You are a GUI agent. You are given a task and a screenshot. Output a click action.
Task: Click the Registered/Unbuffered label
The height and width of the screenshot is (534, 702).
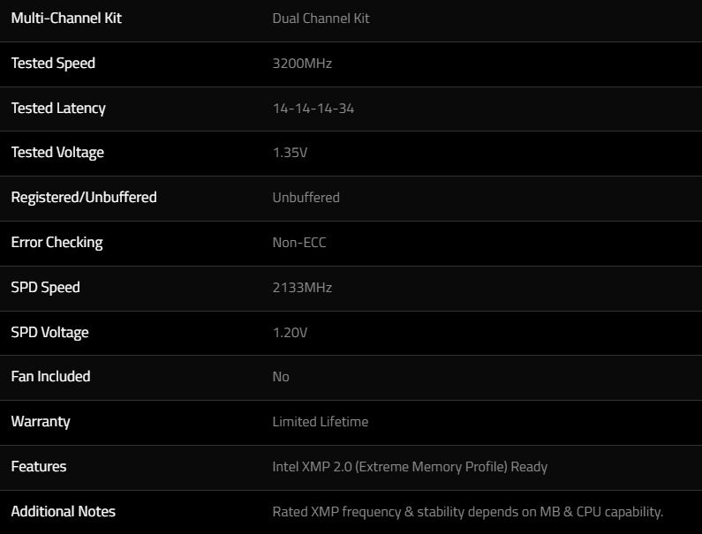coord(84,198)
